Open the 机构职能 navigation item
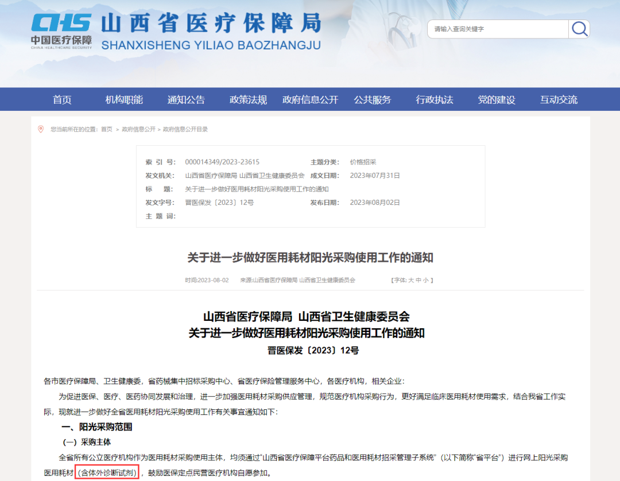The image size is (620, 481). pos(124,100)
